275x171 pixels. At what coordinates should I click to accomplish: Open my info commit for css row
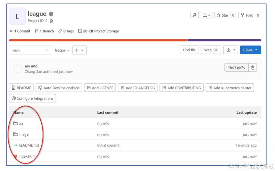pos(103,123)
